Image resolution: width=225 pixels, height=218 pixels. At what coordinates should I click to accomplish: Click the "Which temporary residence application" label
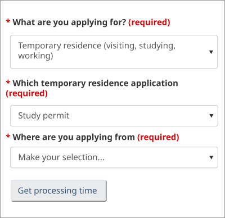(95, 83)
